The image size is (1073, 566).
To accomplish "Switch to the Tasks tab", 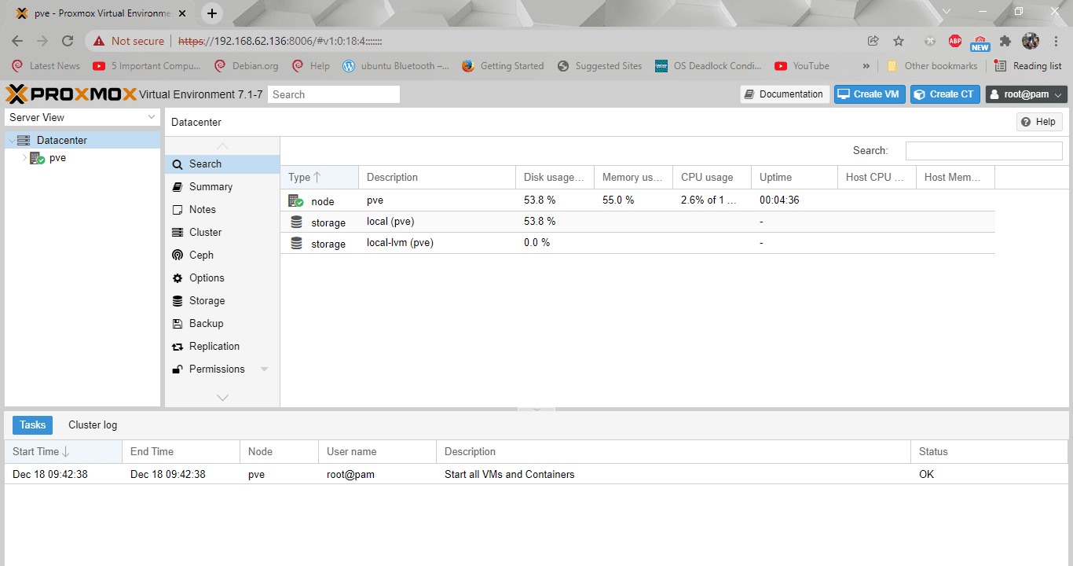I will (x=33, y=424).
